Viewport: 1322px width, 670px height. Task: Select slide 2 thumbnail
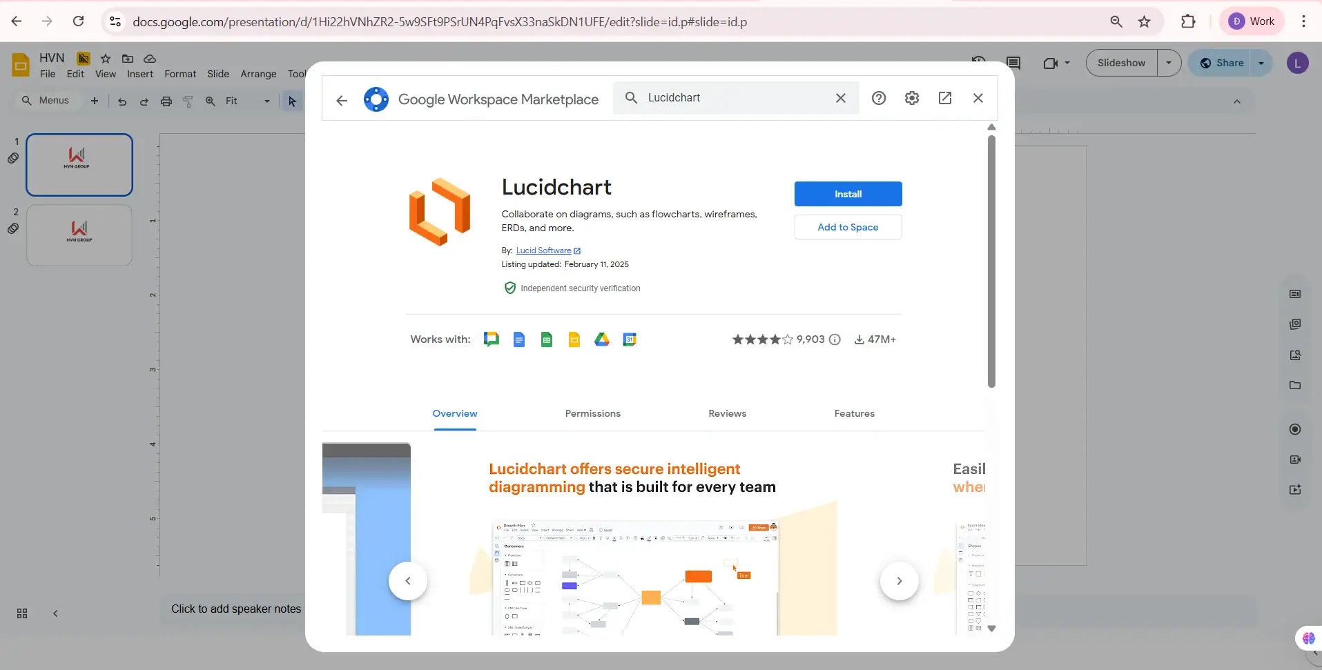pyautogui.click(x=79, y=235)
